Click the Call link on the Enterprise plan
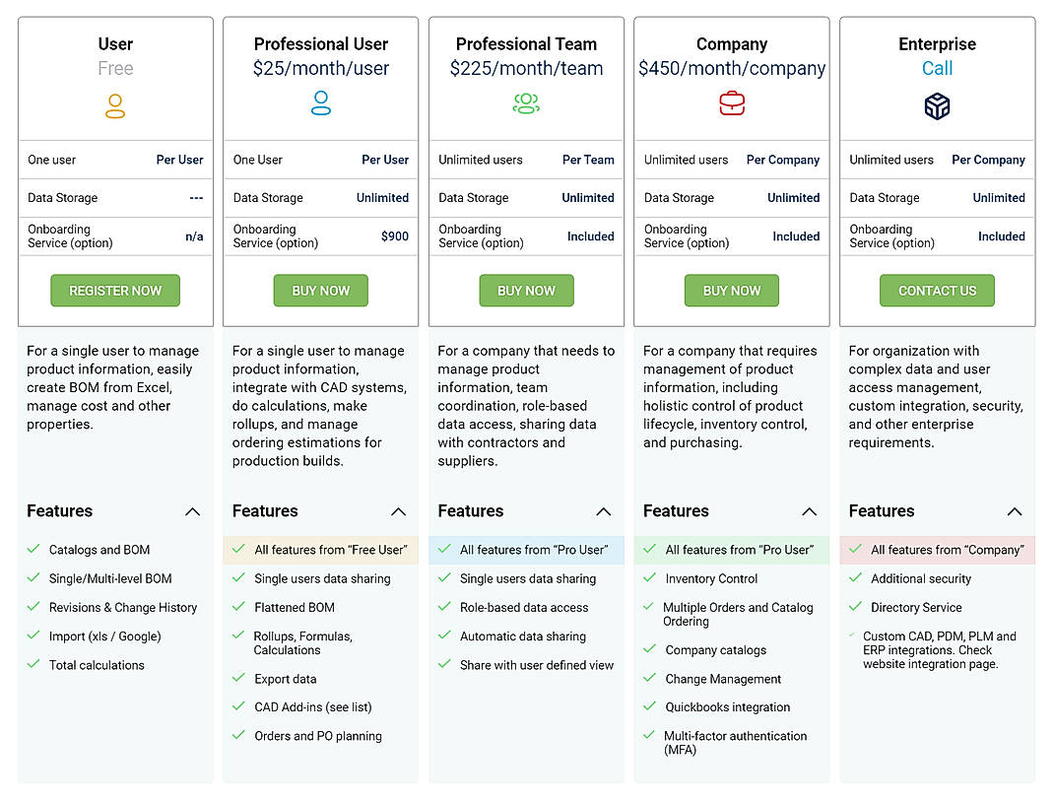This screenshot has width=1054, height=802. click(x=937, y=68)
